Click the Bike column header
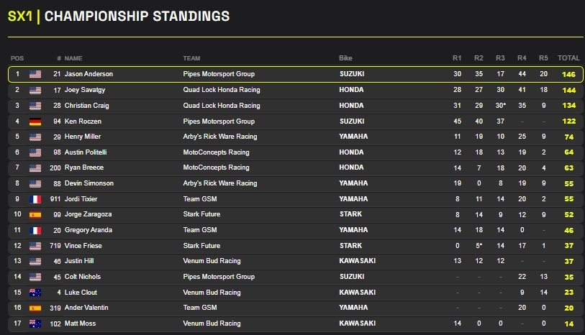Viewport: 585px width, 335px height. [x=346, y=58]
